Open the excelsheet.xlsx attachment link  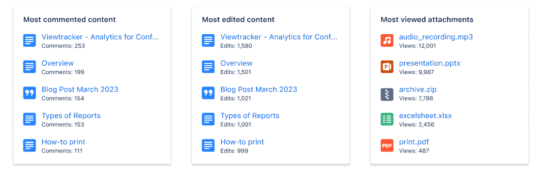coord(425,115)
